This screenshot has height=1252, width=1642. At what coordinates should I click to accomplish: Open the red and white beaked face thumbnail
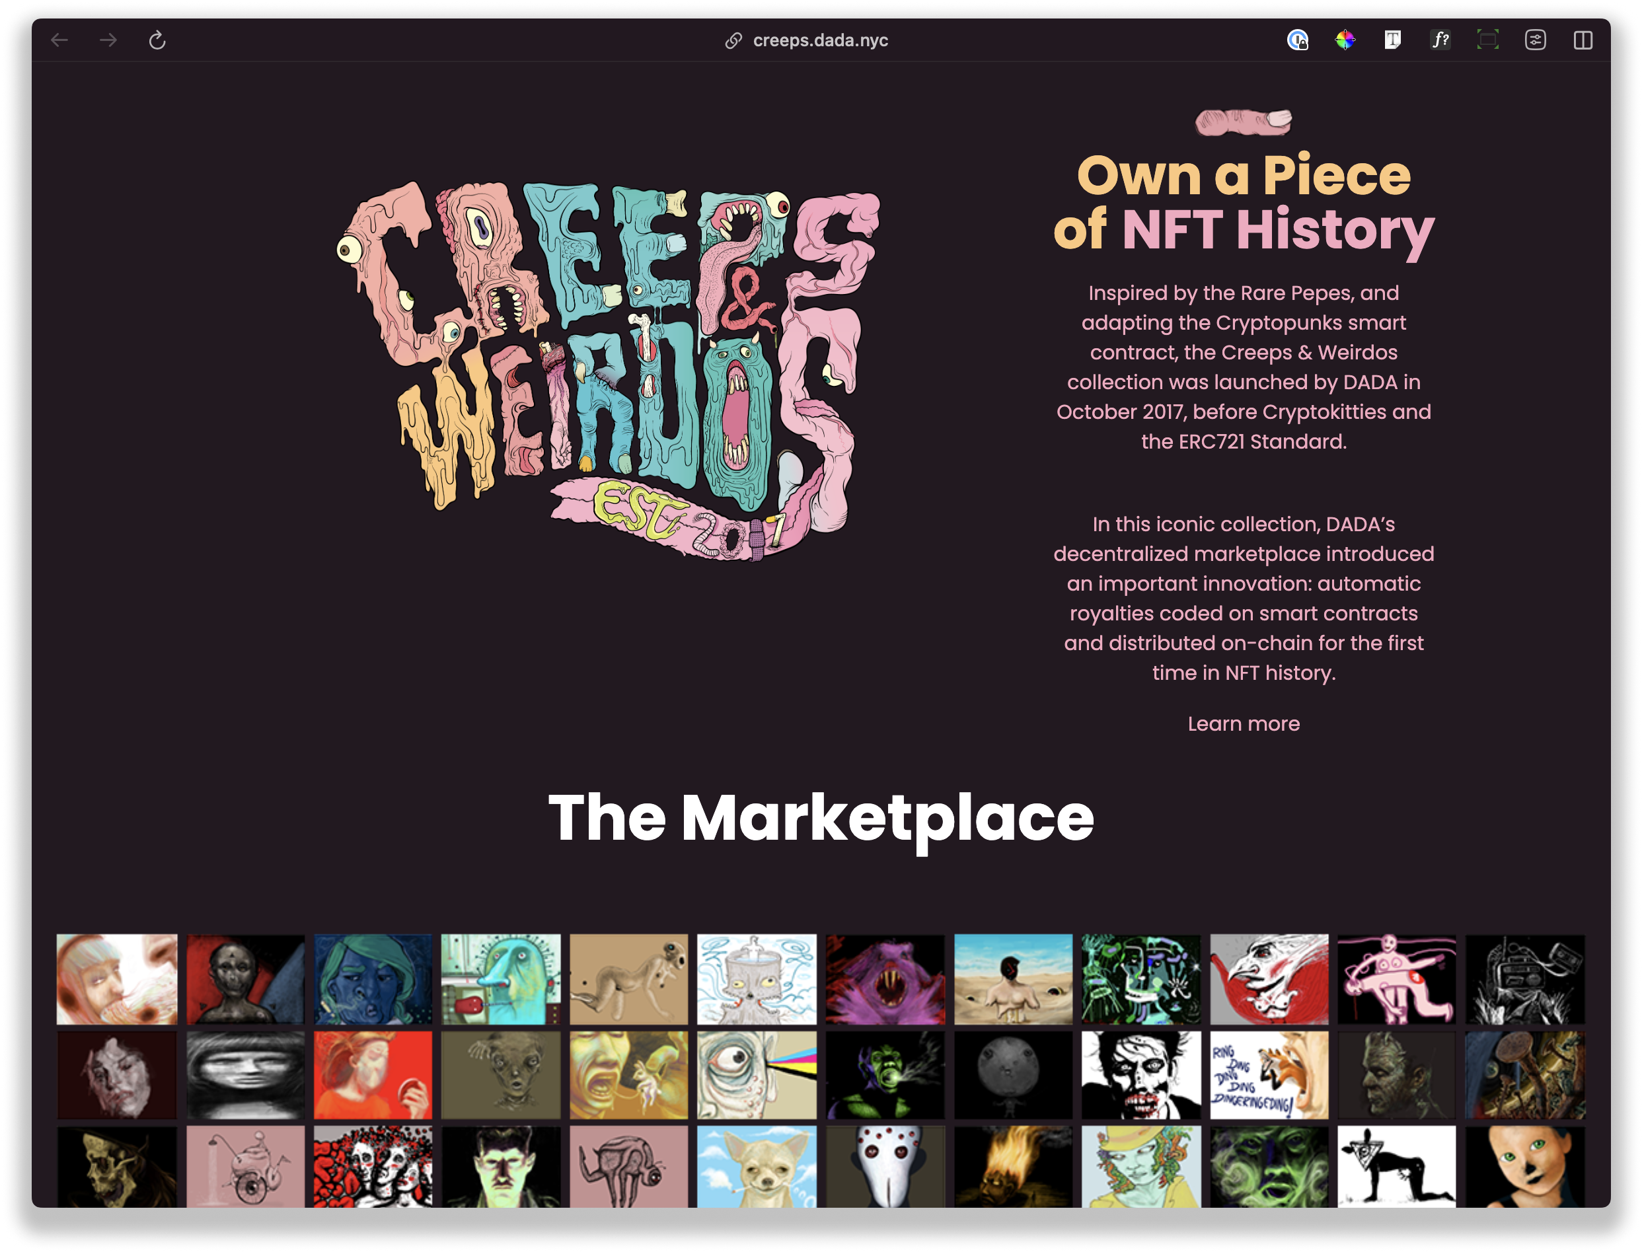[x=1269, y=979]
